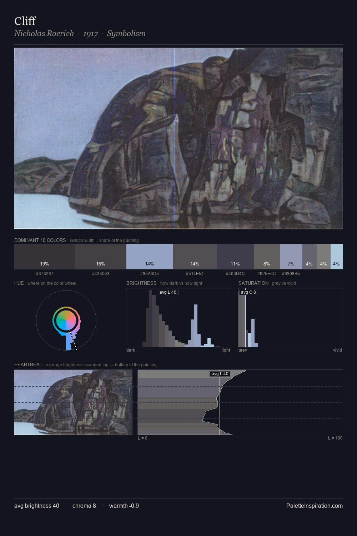Image resolution: width=357 pixels, height=536 pixels.
Task: Click the 'avg L 40' heartbeat label
Action: [x=220, y=374]
